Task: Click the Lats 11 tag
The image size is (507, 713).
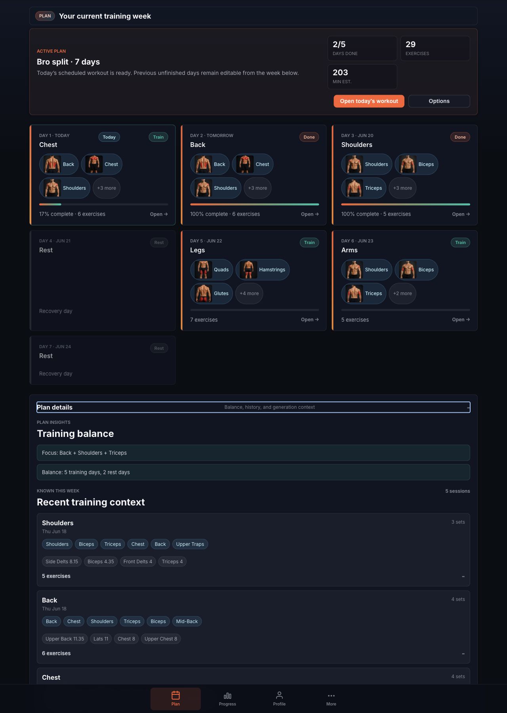Action: 101,639
